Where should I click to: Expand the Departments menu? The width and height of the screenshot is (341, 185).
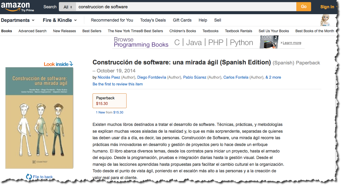[x=18, y=20]
